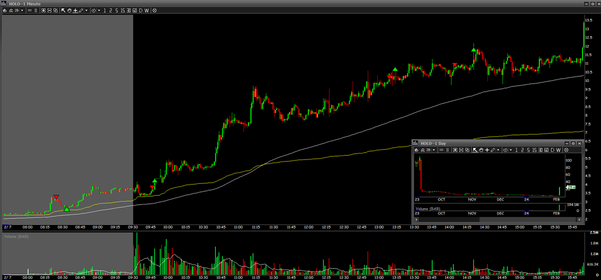Open chart type icon in 1 Minute toolbar

(5, 10)
